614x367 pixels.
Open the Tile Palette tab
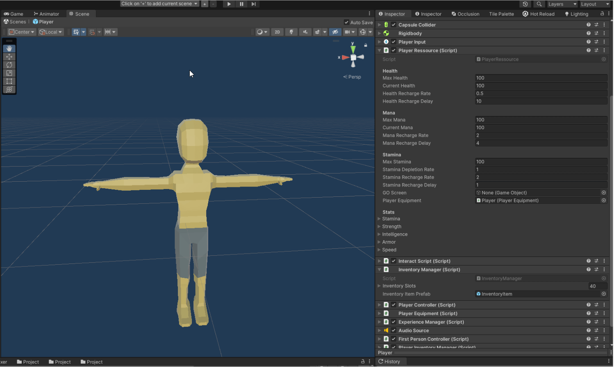501,14
